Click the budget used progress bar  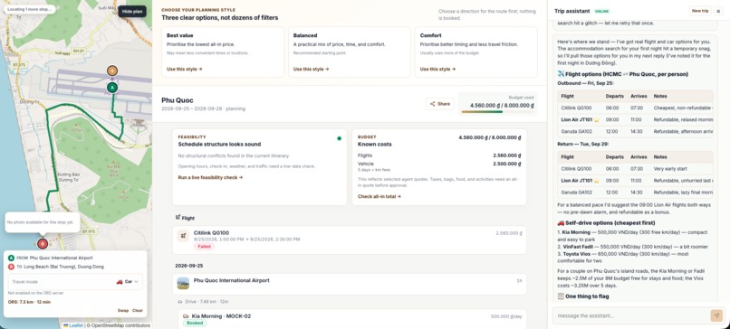(497, 111)
